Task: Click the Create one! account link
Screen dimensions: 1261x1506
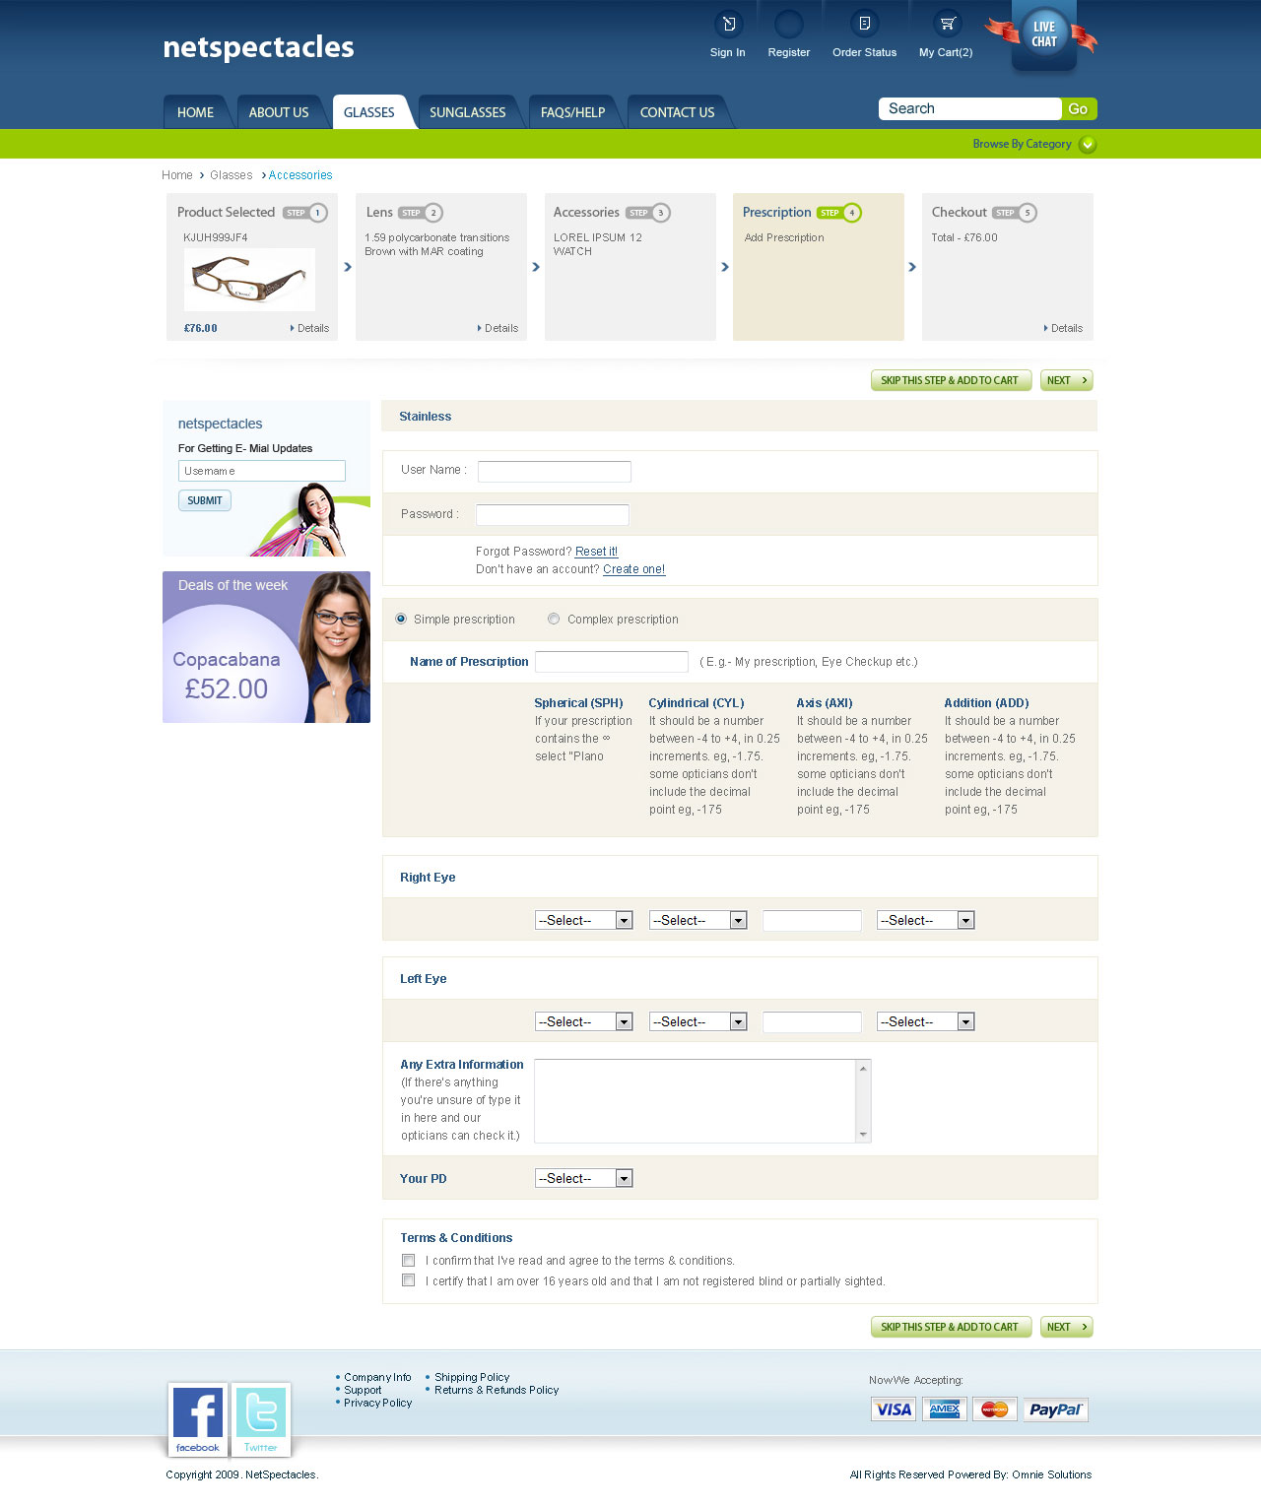Action: [x=633, y=569]
